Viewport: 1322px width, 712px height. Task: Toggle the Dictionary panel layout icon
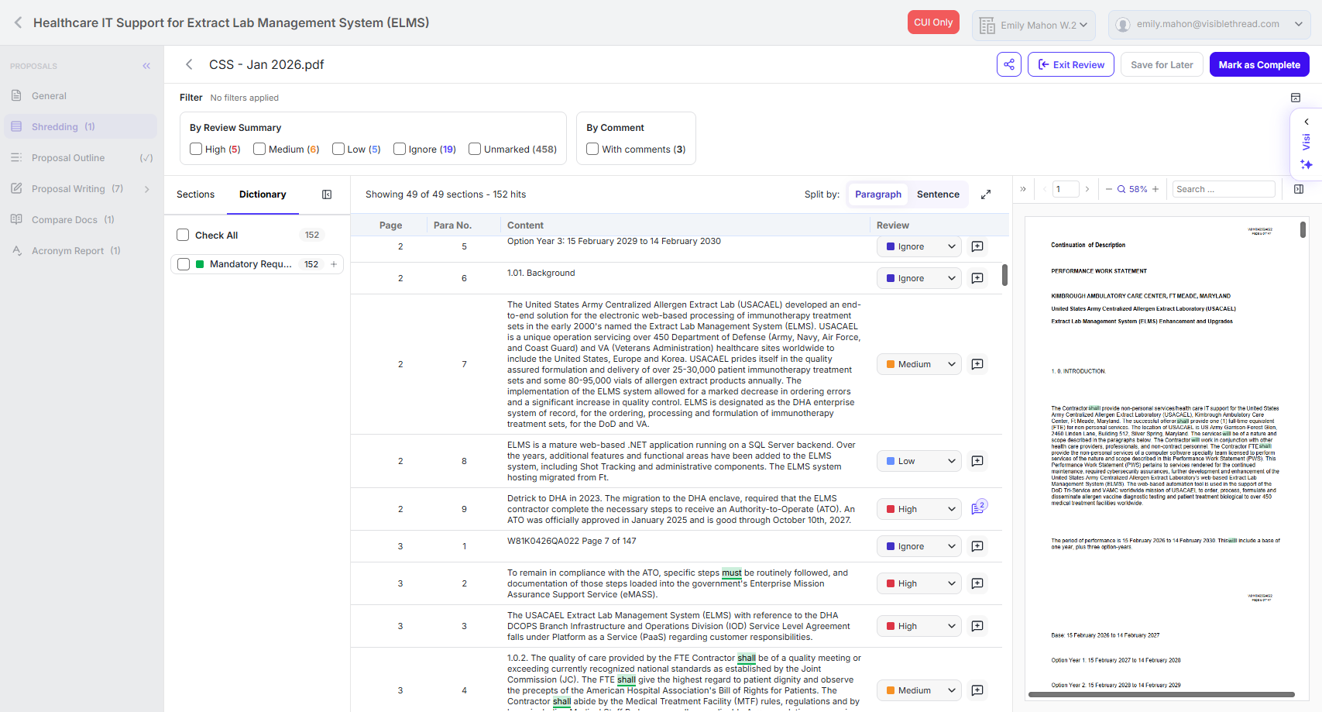coord(327,194)
